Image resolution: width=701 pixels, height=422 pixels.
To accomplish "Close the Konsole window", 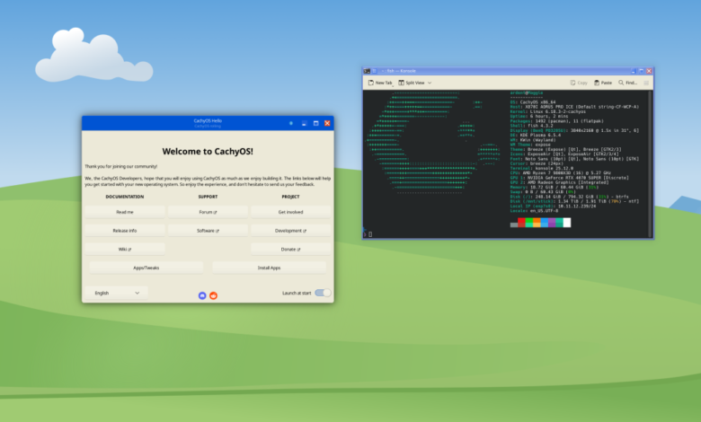I will [649, 71].
